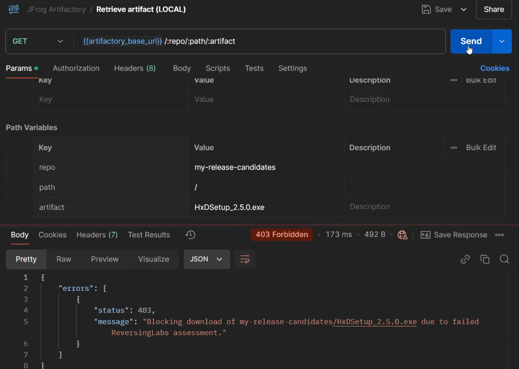519x369 pixels.
Task: Open the JSON format dropdown
Action: (206, 259)
